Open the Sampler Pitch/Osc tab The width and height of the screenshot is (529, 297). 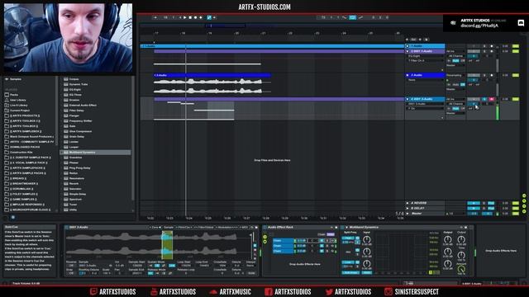click(183, 228)
